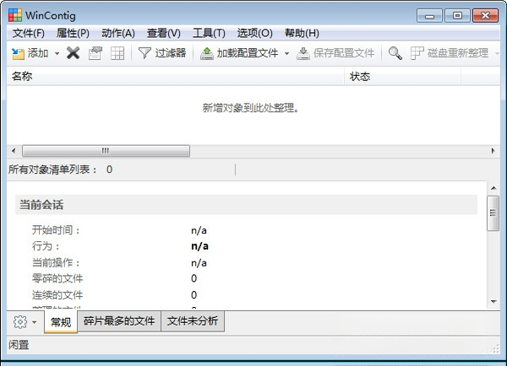Open the 文件(F) menu

click(29, 33)
